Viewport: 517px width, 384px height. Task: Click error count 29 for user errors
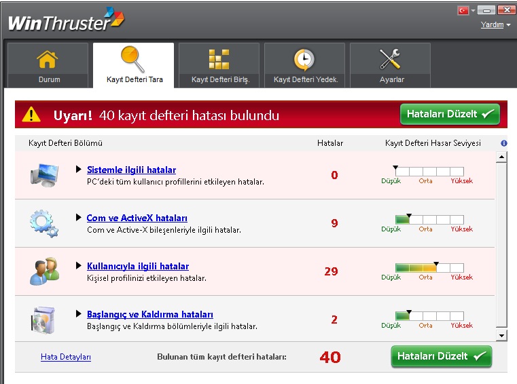point(331,271)
